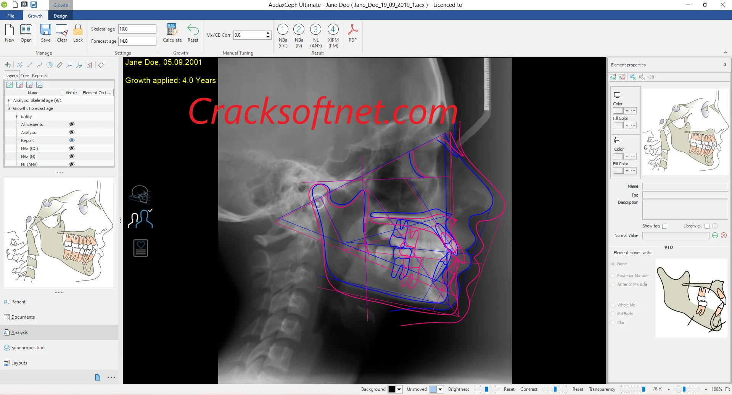
Task: Select the red graph chart tool
Action: [x=89, y=65]
